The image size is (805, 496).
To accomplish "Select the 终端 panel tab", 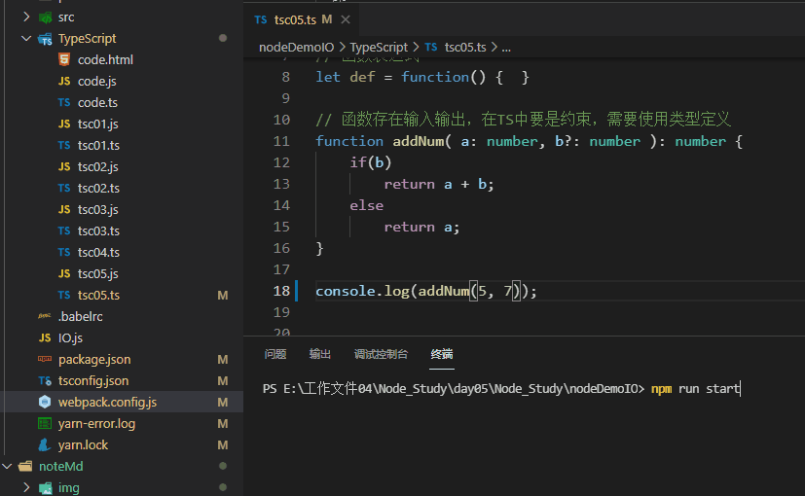I will click(442, 354).
